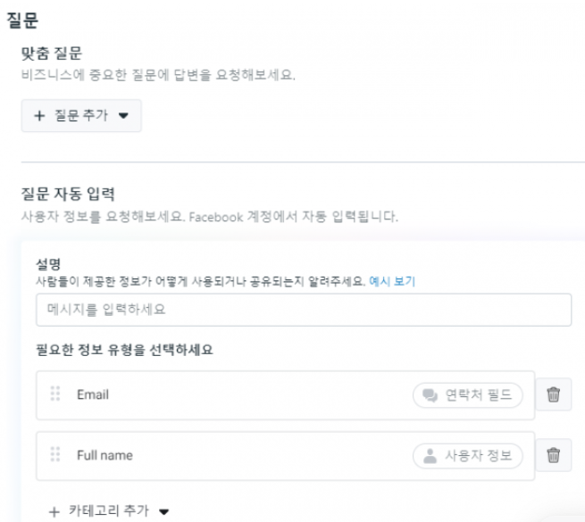This screenshot has width=585, height=522.
Task: Click the drag handle beside Email
Action: 55,394
